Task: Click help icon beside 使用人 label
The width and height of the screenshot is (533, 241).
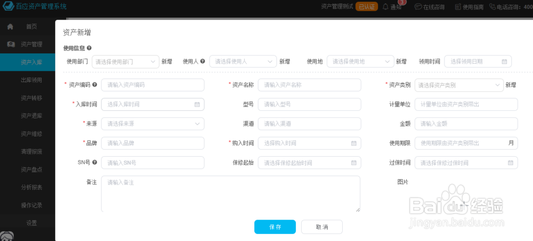Action: [x=203, y=61]
